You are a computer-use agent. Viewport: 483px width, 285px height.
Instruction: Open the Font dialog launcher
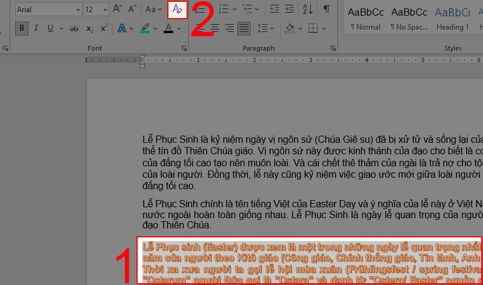click(x=184, y=47)
